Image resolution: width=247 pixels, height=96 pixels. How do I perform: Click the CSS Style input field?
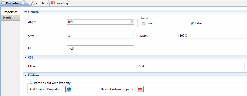211,66
